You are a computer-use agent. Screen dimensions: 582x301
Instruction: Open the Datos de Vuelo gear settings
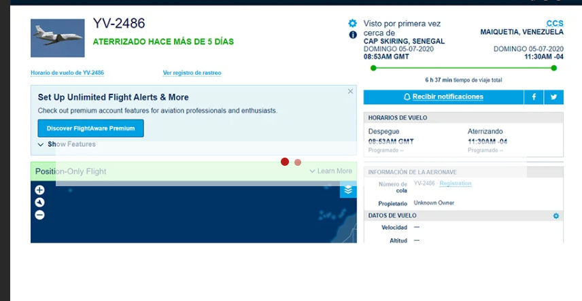click(555, 215)
